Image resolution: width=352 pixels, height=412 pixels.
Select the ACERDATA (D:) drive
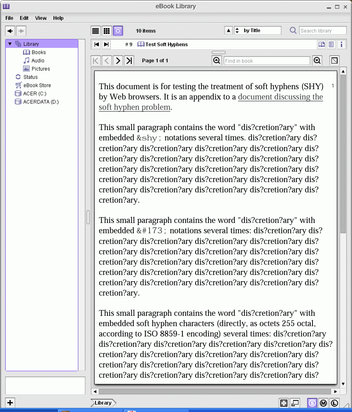[41, 102]
